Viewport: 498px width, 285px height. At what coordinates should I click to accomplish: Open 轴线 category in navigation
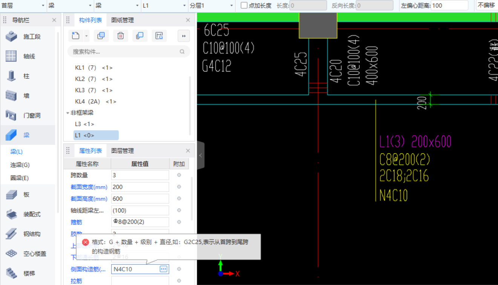pyautogui.click(x=28, y=56)
